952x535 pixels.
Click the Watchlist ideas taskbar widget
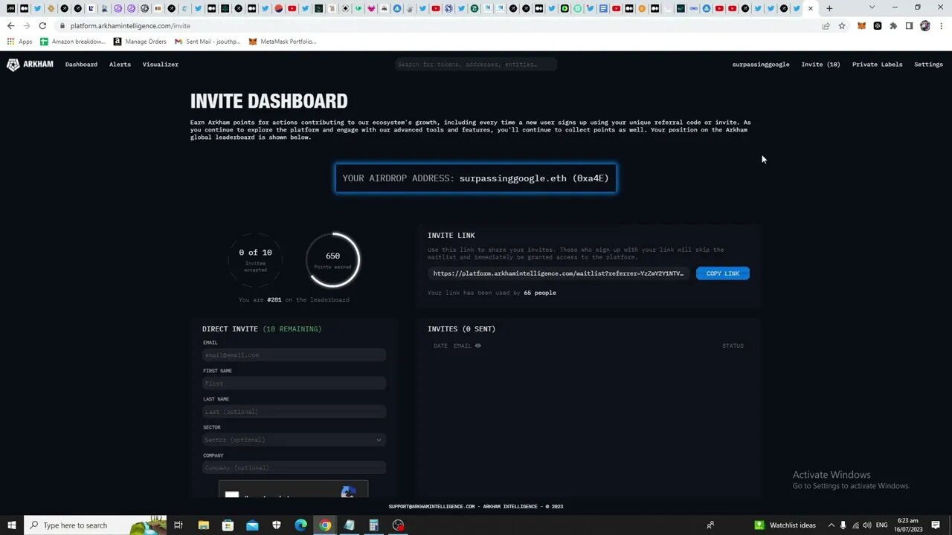(785, 525)
